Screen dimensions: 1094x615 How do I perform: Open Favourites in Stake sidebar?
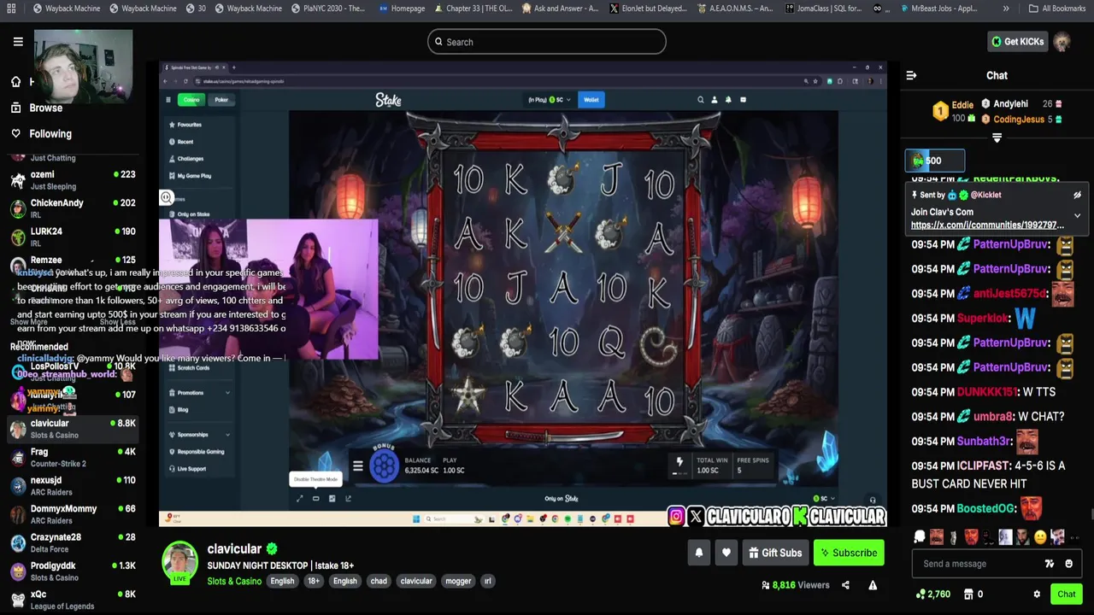coord(185,125)
